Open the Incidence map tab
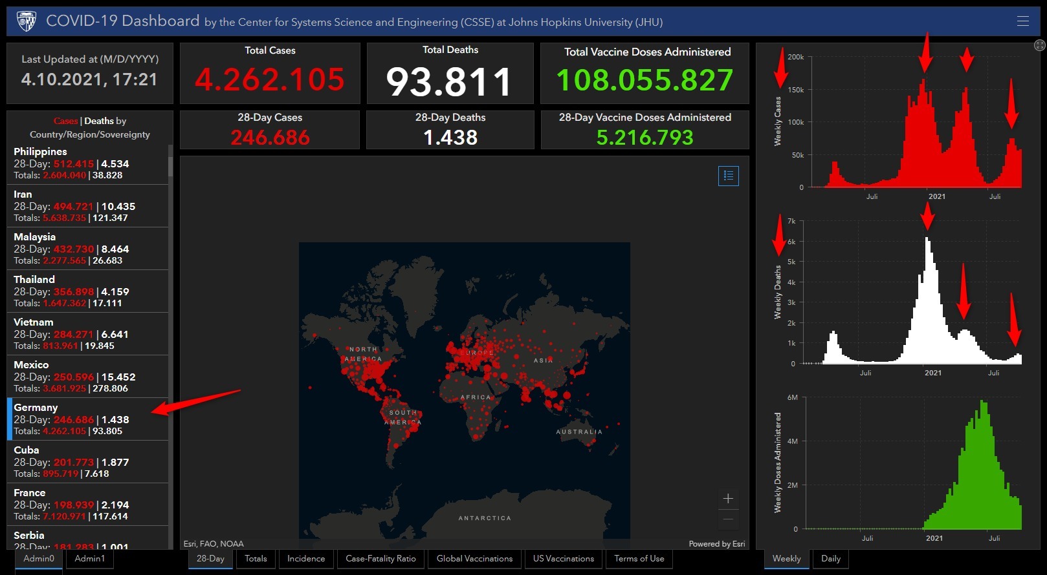1047x575 pixels. pos(306,559)
